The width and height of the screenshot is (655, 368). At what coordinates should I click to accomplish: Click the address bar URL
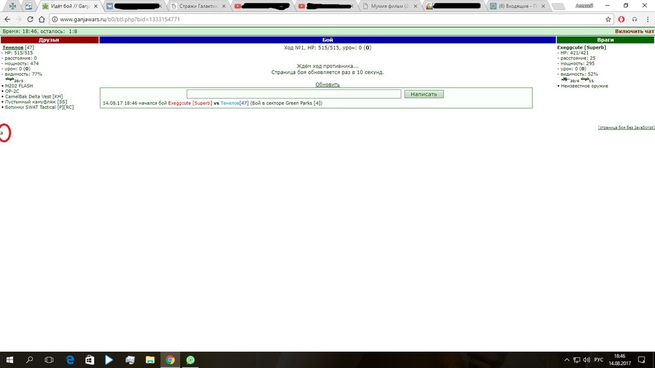coord(120,19)
